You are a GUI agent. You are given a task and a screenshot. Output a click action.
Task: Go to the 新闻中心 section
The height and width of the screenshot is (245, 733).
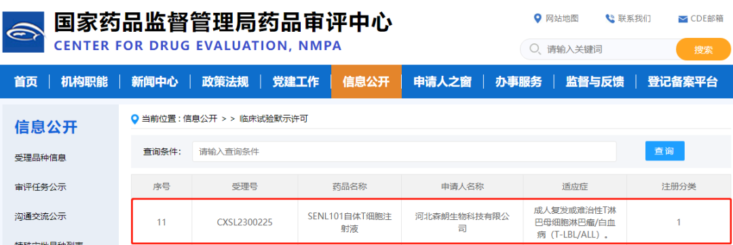pos(155,82)
